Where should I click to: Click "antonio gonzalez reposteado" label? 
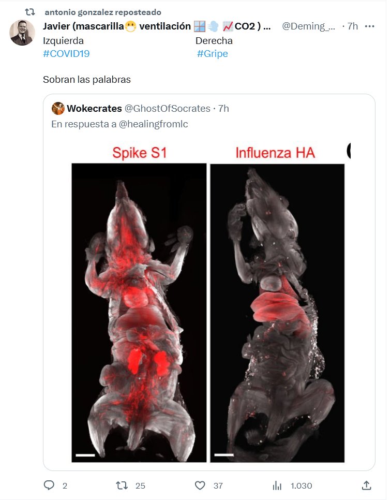(x=103, y=12)
